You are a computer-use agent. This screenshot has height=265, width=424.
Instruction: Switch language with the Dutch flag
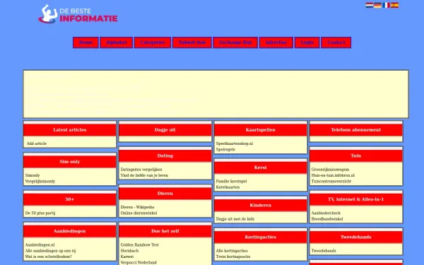click(369, 5)
